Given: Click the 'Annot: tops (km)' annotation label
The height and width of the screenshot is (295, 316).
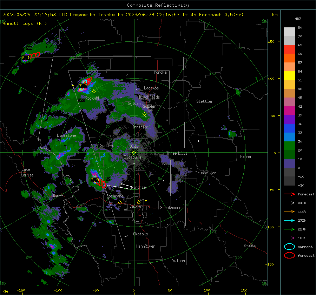Looking at the screenshot, I should pyautogui.click(x=25, y=24).
